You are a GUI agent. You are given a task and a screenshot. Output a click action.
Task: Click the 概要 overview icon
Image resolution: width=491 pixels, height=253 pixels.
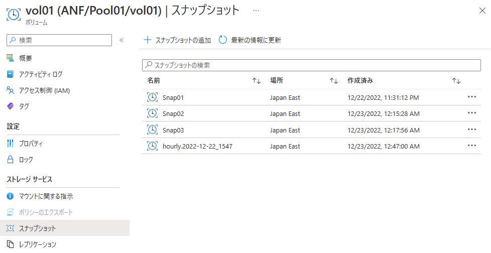(x=11, y=58)
